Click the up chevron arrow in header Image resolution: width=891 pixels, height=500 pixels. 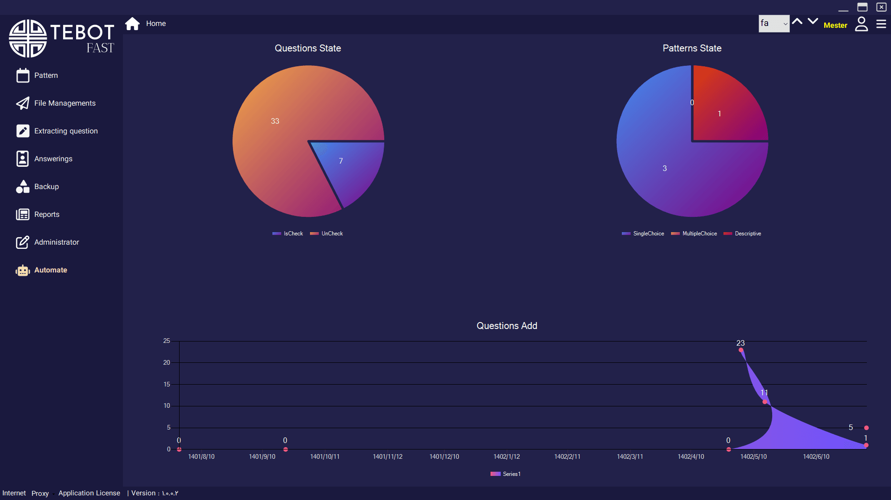coord(797,21)
